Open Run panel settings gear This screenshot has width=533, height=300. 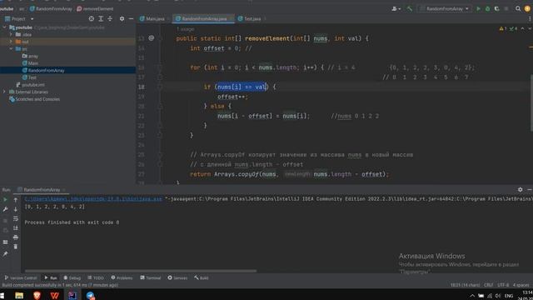pos(520,189)
